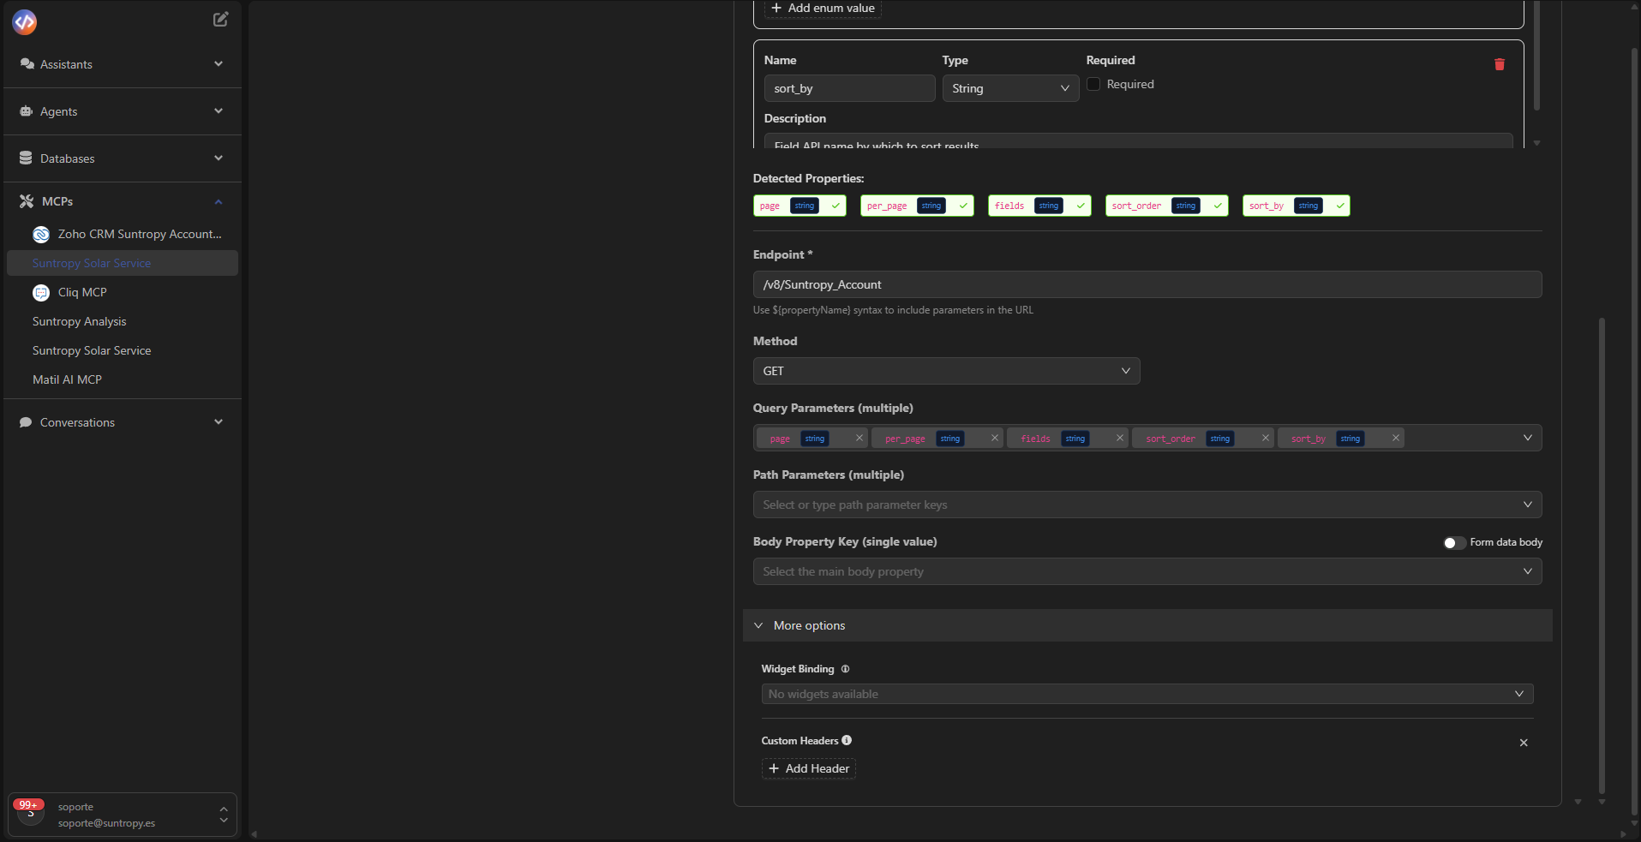The width and height of the screenshot is (1641, 842).
Task: Close the Custom Headers section
Action: pyautogui.click(x=1524, y=743)
